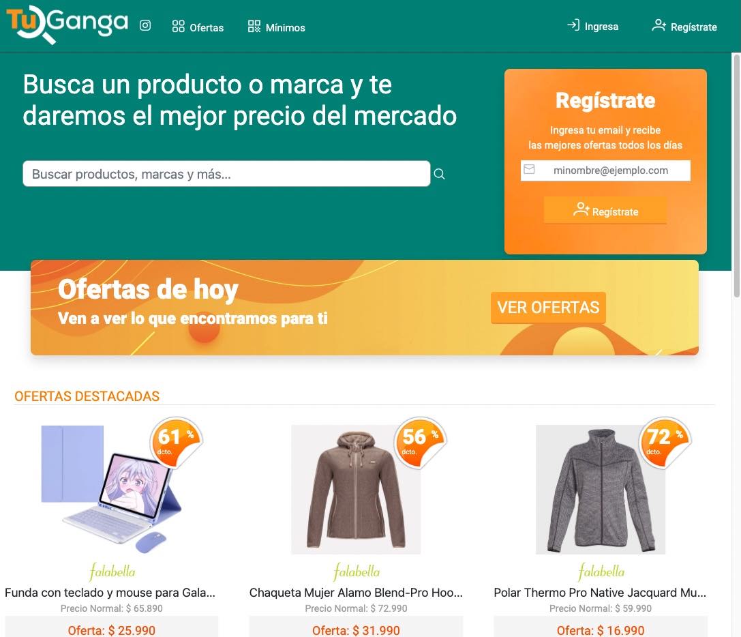Click the 61% discount badge
This screenshot has width=741, height=637.
(x=176, y=443)
